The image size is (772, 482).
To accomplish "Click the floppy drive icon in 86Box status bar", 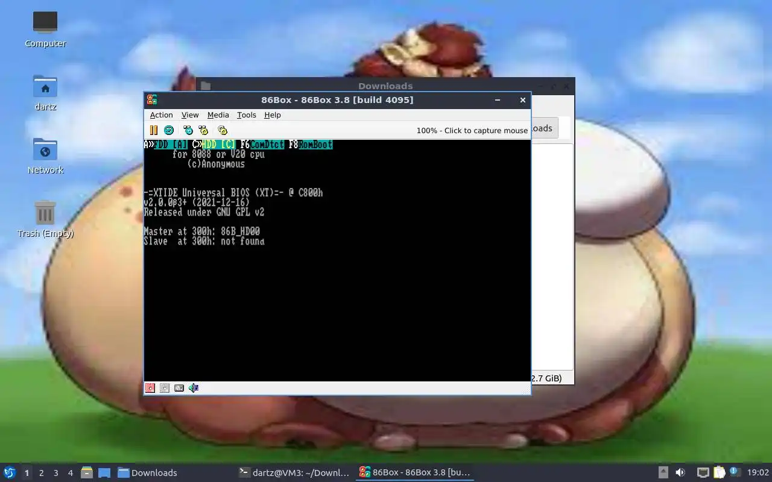I will (x=150, y=388).
